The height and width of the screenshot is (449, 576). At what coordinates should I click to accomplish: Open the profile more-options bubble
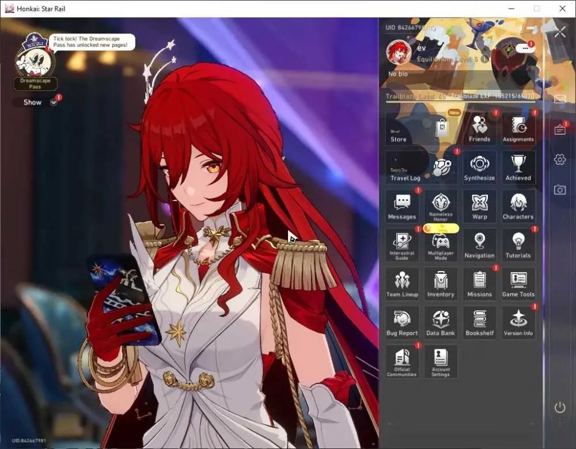click(525, 48)
